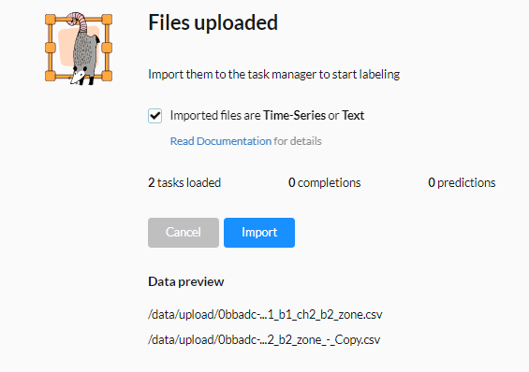Select the b1_ch2_b2_zone.csv preview path
The image size is (529, 372).
pos(265,314)
